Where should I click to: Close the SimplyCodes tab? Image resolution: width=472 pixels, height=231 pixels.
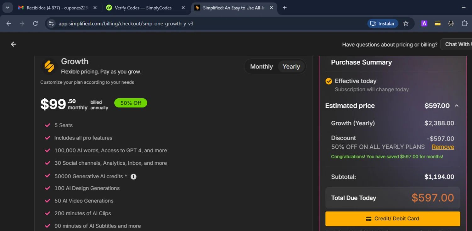pos(183,8)
